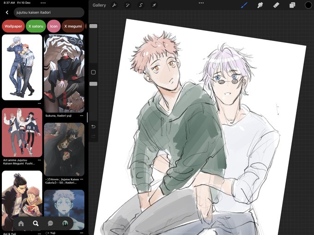This screenshot has height=235, width=314.
Task: Open Pinterest Messages tab
Action: (x=50, y=223)
